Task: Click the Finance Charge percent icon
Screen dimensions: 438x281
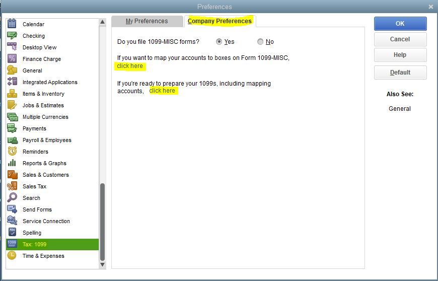Action: (x=12, y=58)
